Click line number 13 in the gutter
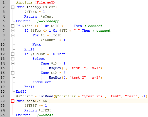The width and height of the screenshot is (148, 117). coord(3,59)
